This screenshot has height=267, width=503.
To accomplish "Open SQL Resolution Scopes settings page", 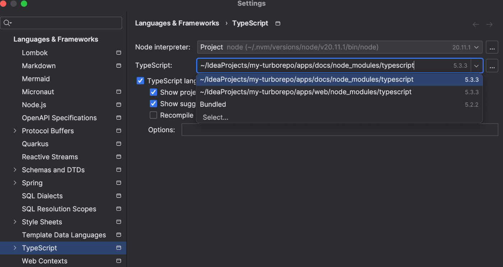I will point(59,209).
